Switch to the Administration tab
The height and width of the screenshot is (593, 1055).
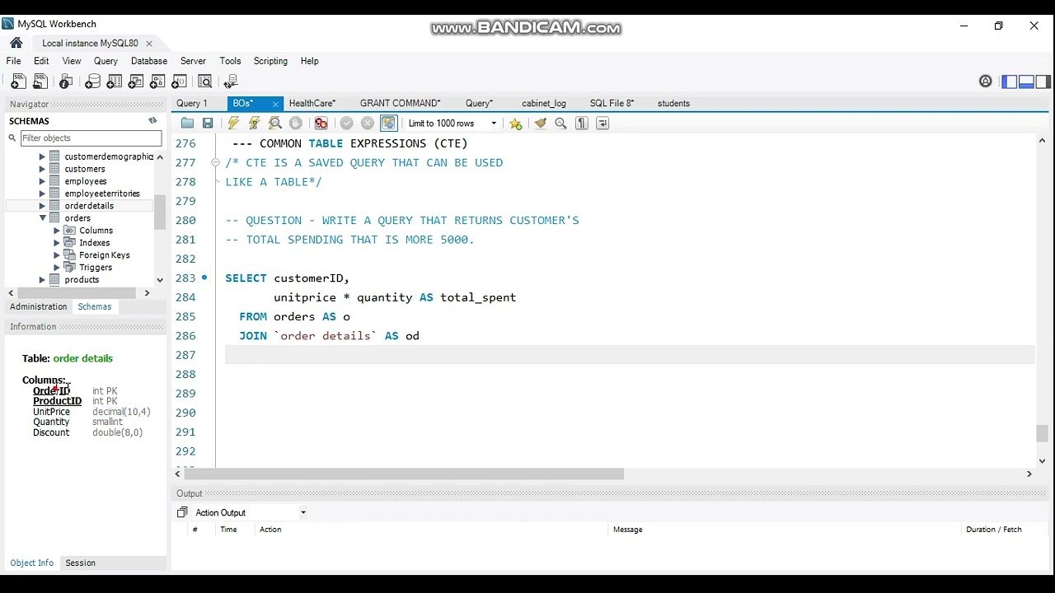click(x=39, y=306)
